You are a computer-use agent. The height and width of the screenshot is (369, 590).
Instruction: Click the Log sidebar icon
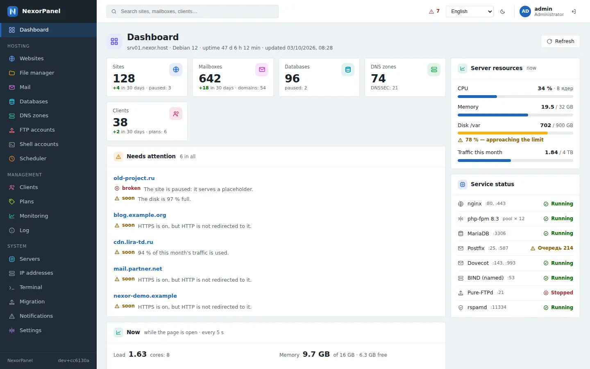12,230
